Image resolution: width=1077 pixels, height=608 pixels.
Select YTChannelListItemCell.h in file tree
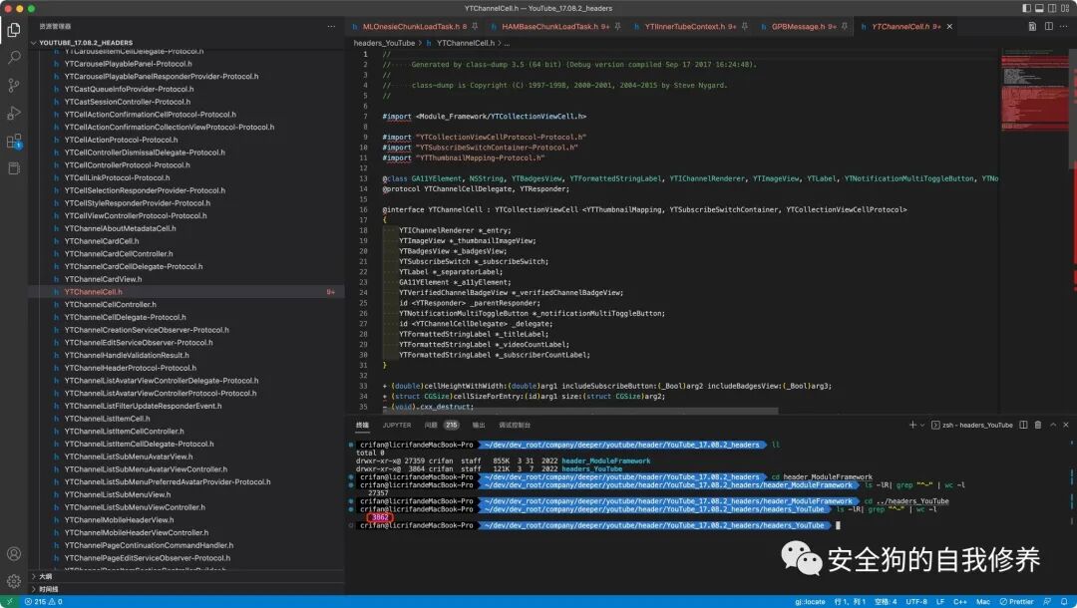pos(107,419)
